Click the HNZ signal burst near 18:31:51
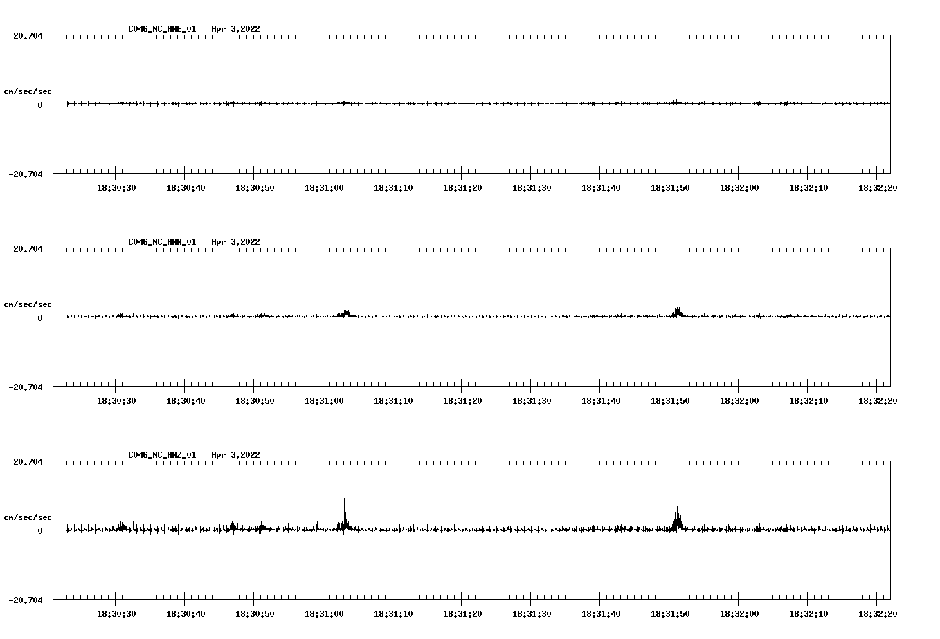 pos(678,519)
